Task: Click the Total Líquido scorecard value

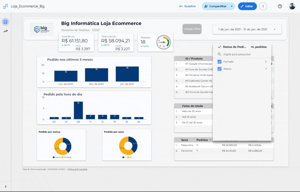Action: coord(115,41)
